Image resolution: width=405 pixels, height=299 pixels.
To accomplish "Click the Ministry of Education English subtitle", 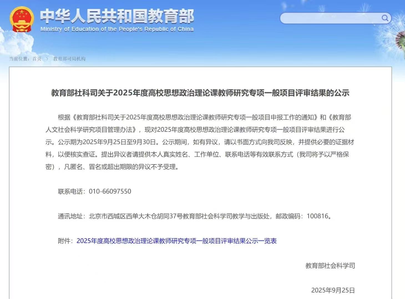I will [x=117, y=29].
